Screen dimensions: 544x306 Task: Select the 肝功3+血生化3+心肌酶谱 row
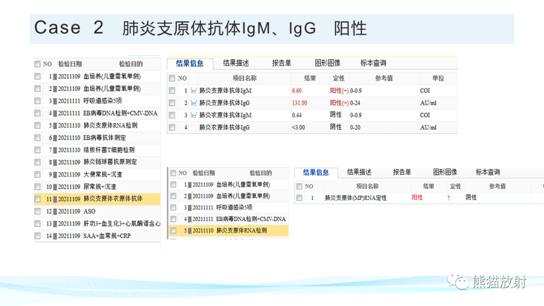click(x=97, y=223)
